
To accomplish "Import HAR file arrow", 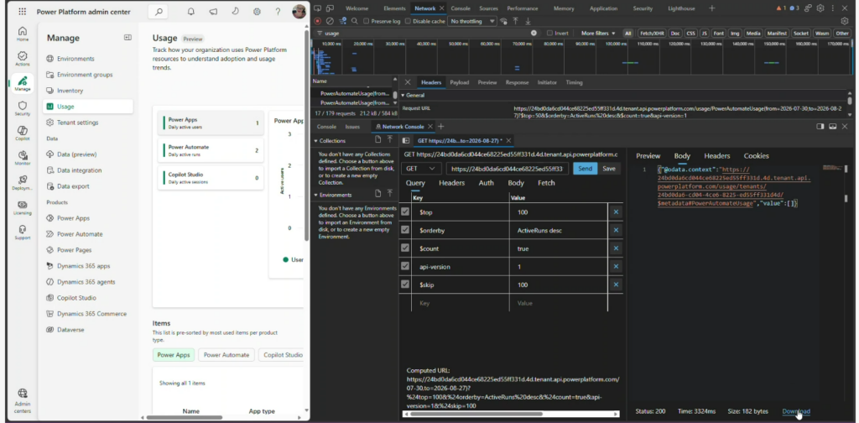I will [x=516, y=21].
